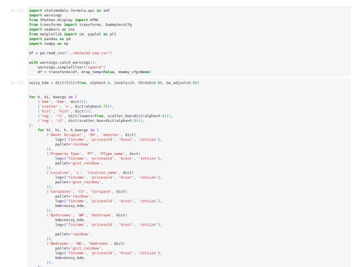Click the 'Bathrooms' tuple line
This screenshot has width=357, height=267.
point(87,215)
